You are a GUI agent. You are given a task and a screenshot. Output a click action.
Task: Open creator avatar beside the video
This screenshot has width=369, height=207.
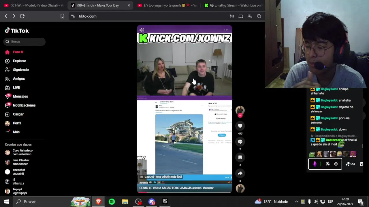pos(240,110)
